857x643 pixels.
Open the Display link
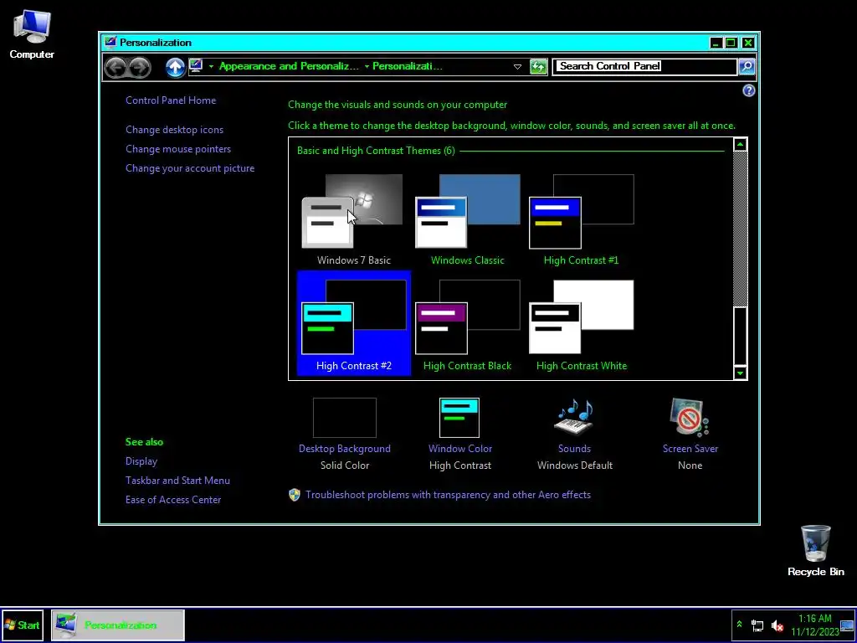(x=141, y=461)
